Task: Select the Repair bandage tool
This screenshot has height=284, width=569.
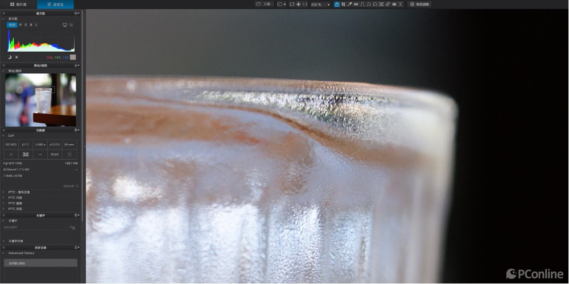Action: coord(388,5)
